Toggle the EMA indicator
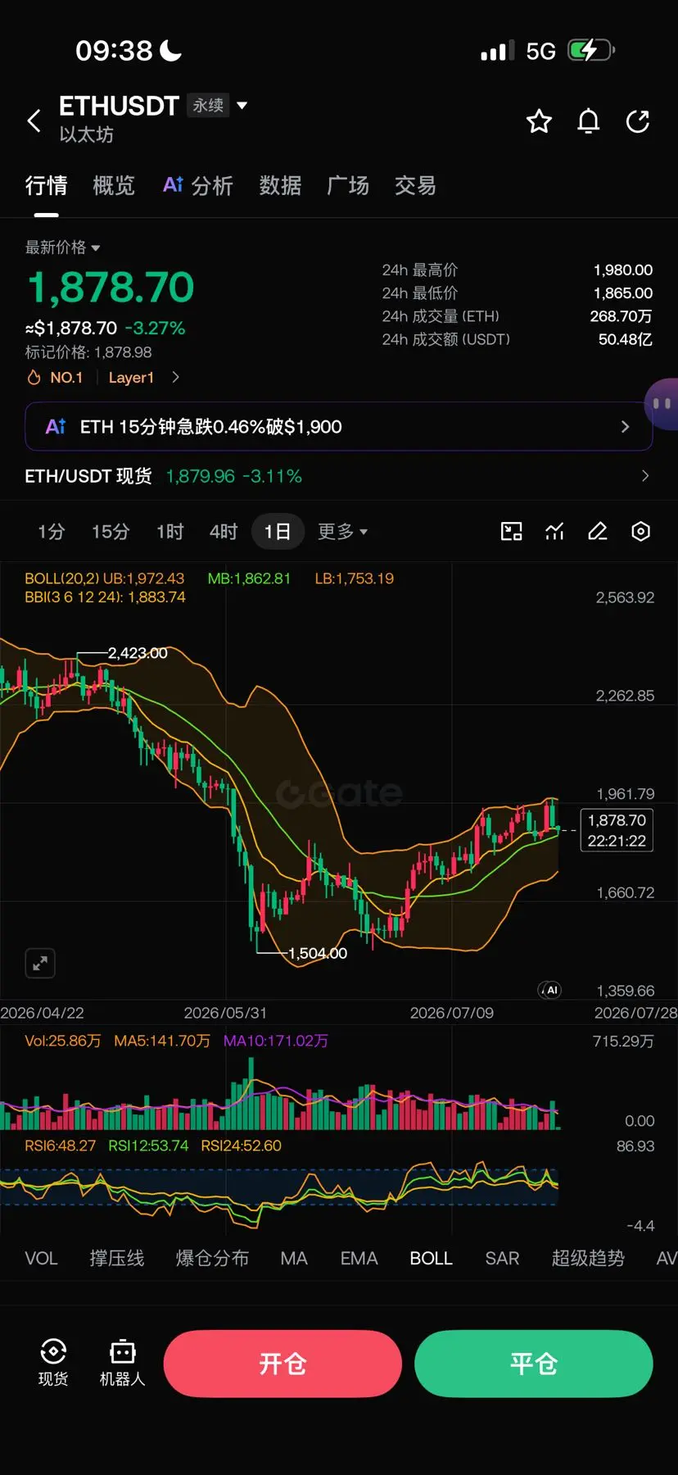The image size is (678, 1475). pyautogui.click(x=359, y=1259)
